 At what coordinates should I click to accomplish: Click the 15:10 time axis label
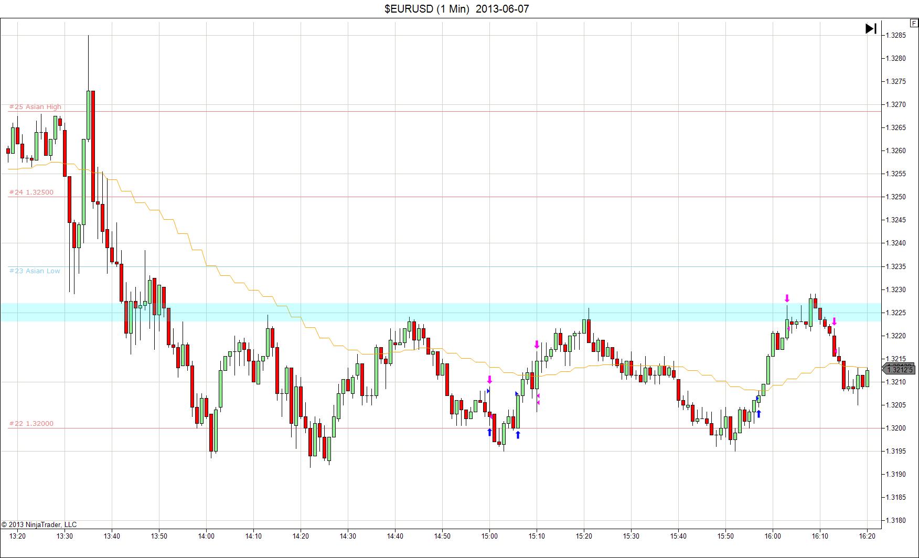coord(537,536)
